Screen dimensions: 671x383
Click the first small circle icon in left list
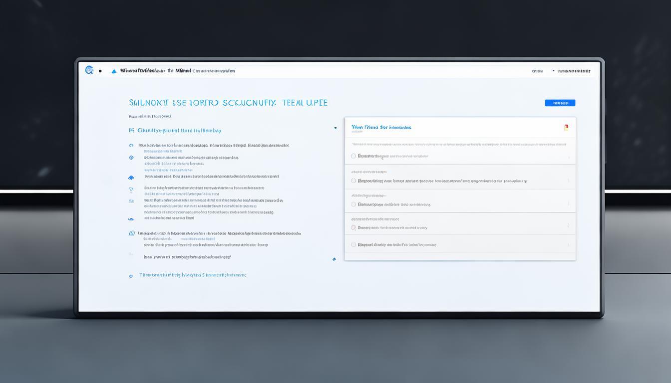click(x=131, y=146)
